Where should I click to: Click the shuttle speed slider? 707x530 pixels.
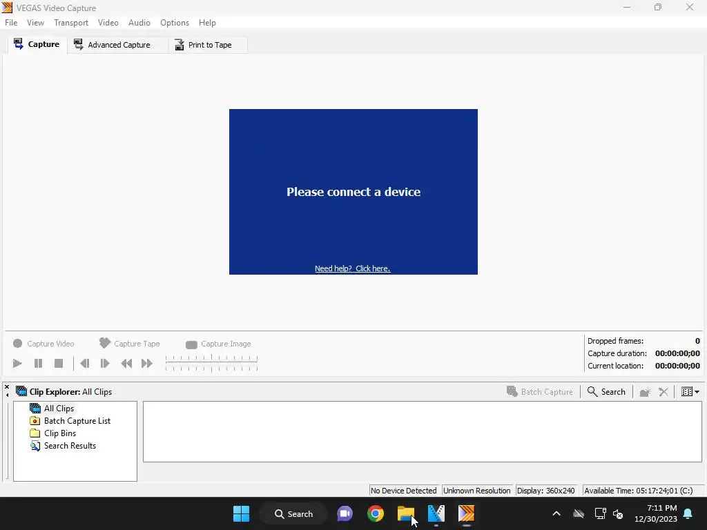pos(211,363)
